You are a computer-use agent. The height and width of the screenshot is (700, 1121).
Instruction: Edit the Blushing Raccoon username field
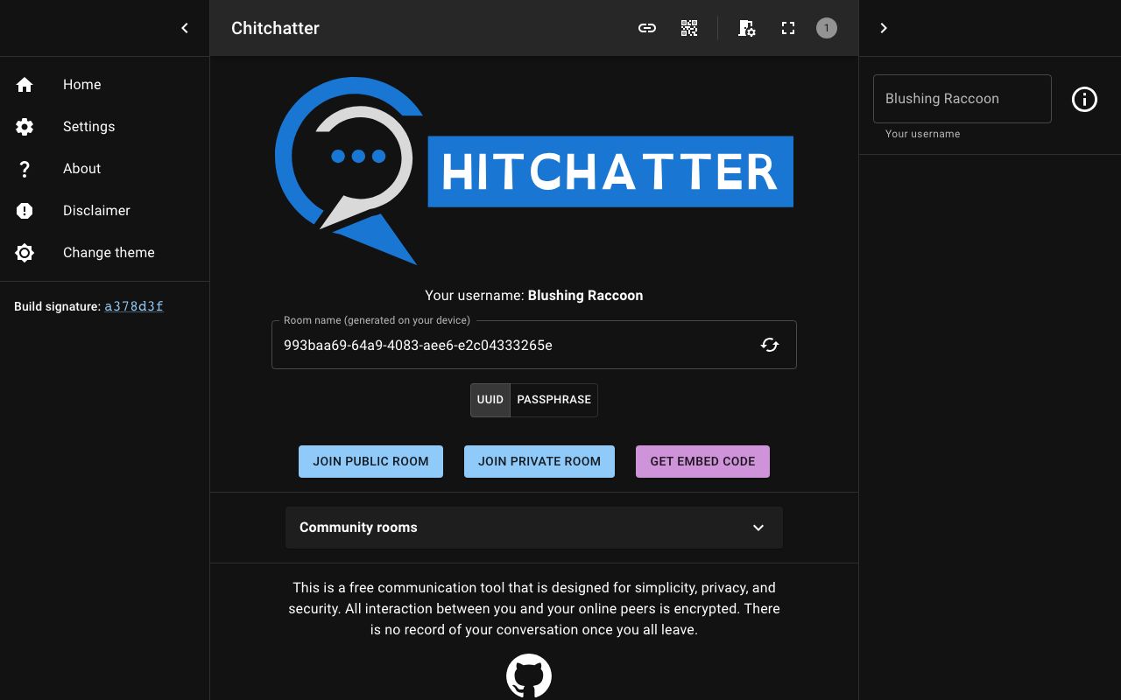(x=962, y=99)
